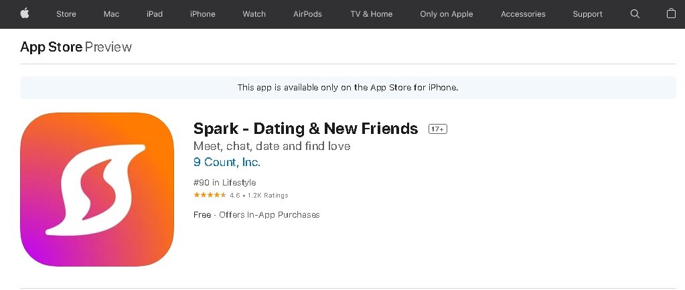685x290 pixels.
Task: Click the Spark - Dating & New Friends title
Action: point(306,129)
